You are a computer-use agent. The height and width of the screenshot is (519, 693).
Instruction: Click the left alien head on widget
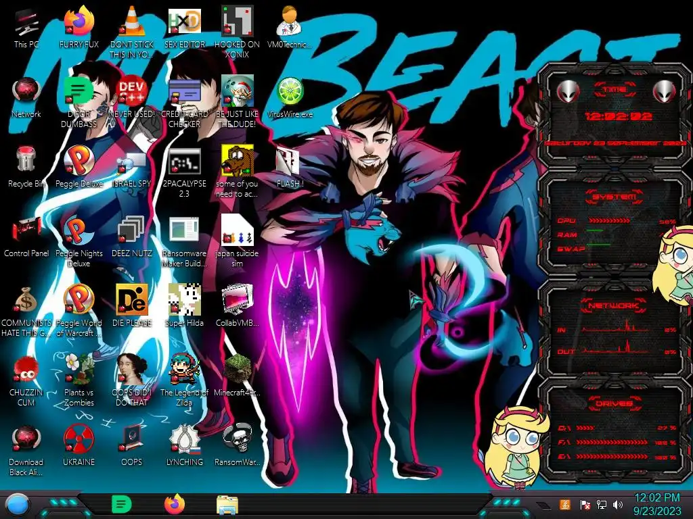pos(568,92)
